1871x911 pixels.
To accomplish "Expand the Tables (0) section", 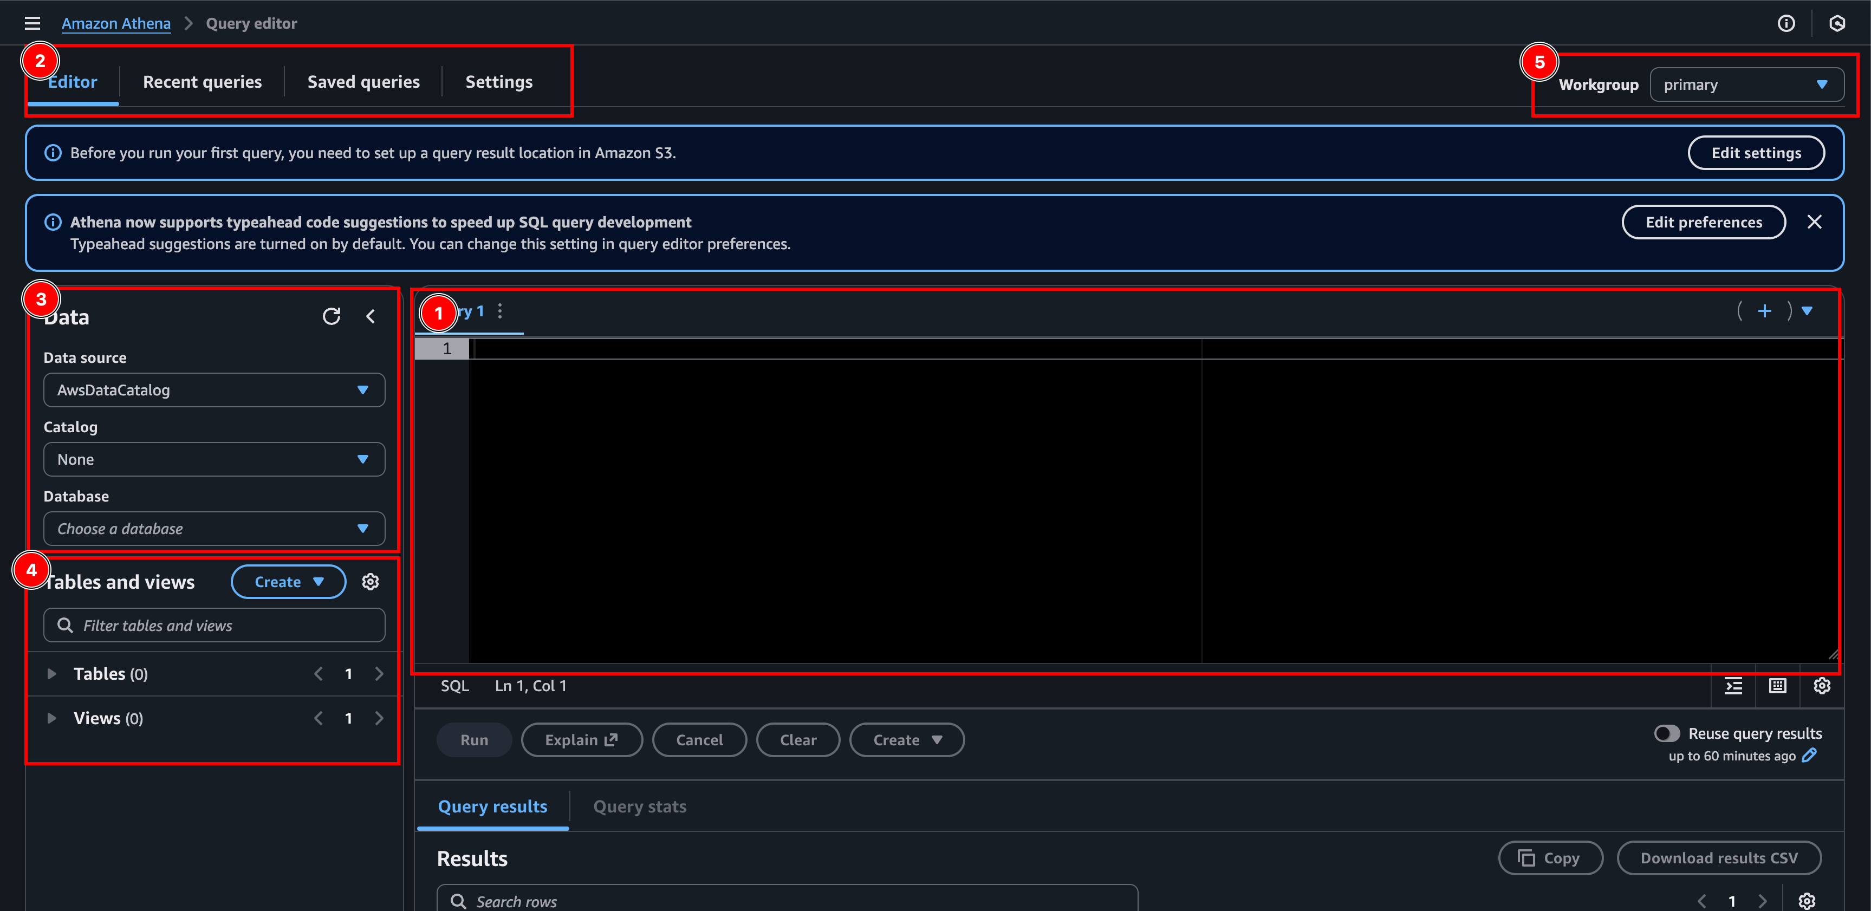I will tap(51, 673).
